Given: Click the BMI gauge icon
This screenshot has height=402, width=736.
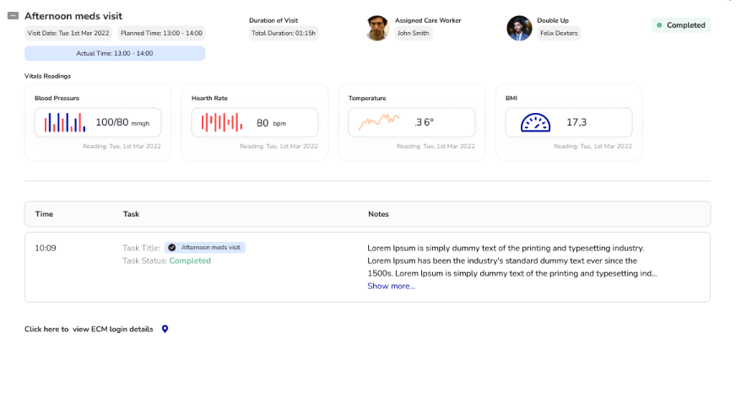Looking at the screenshot, I should 535,123.
